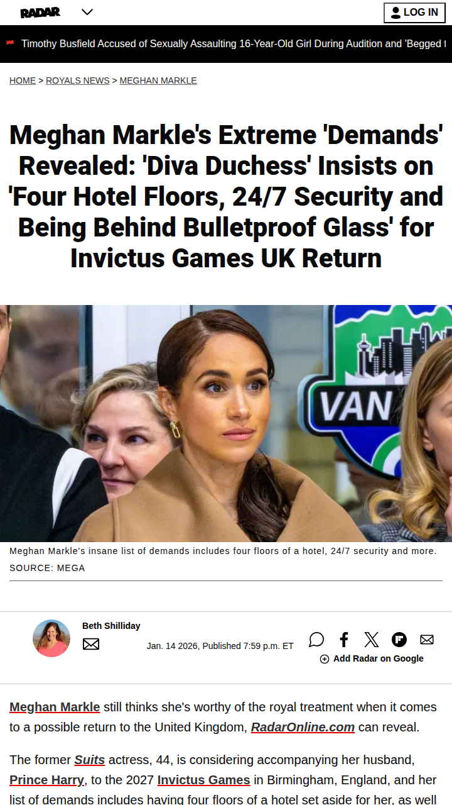
Task: Open MEGHAN MARKLE breadcrumb link
Action: [158, 80]
